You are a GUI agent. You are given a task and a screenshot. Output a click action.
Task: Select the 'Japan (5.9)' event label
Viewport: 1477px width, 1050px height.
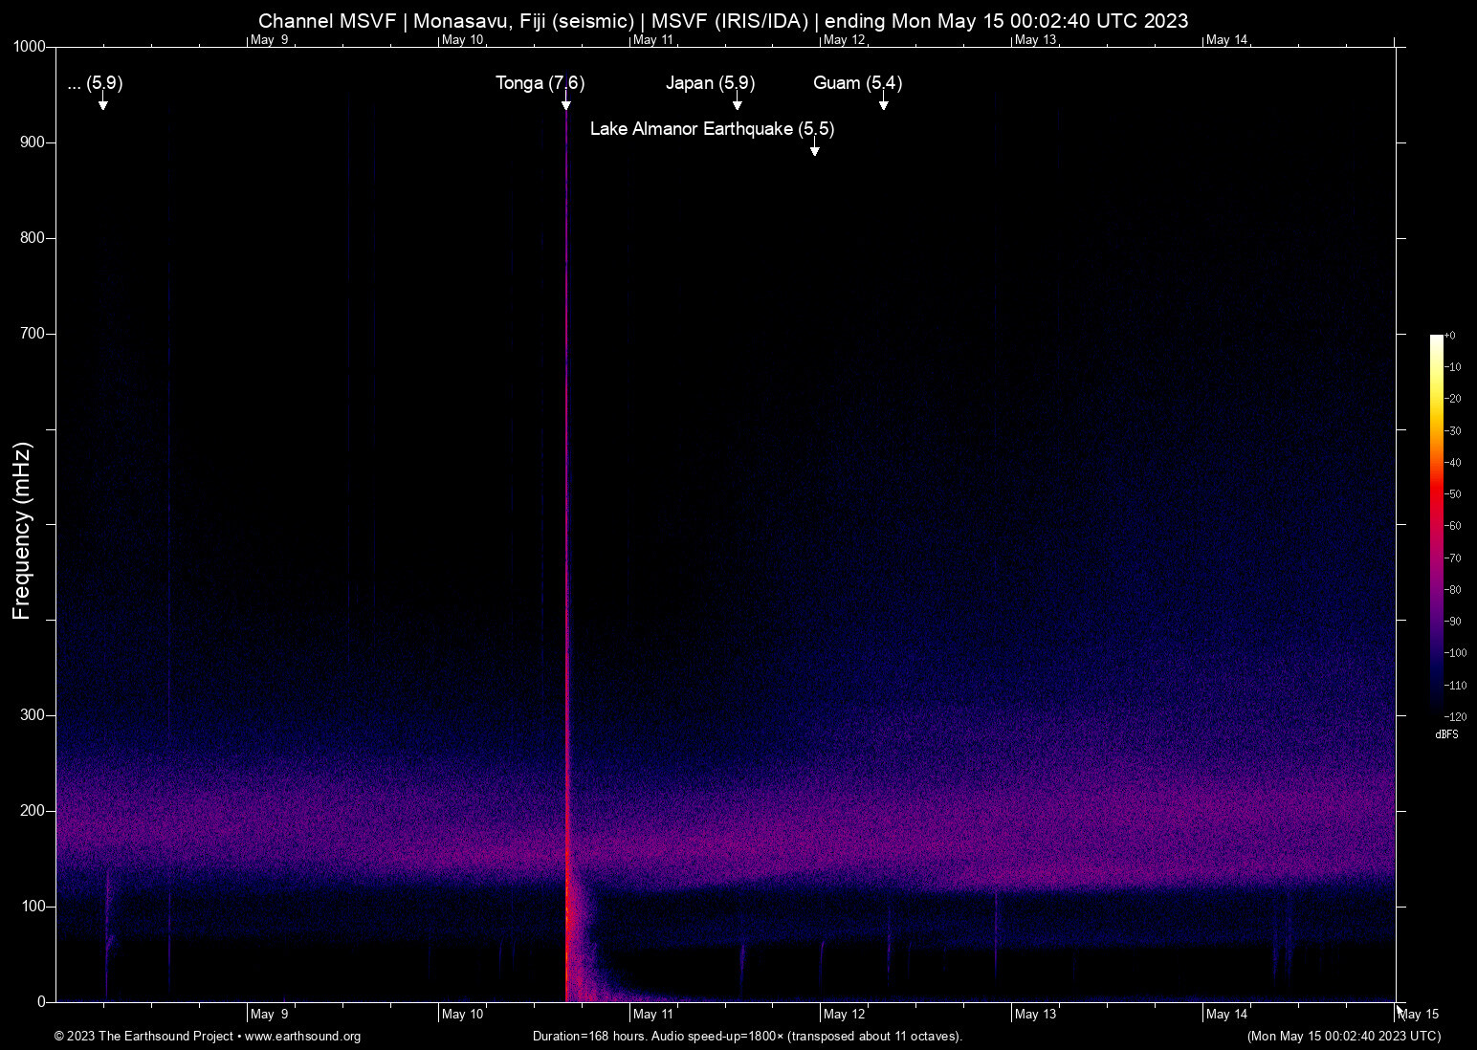point(711,83)
